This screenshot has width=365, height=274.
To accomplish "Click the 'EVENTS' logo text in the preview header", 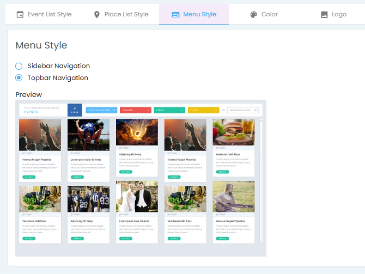I will coord(31,112).
